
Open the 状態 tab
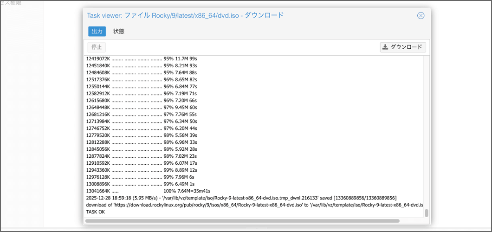click(119, 32)
